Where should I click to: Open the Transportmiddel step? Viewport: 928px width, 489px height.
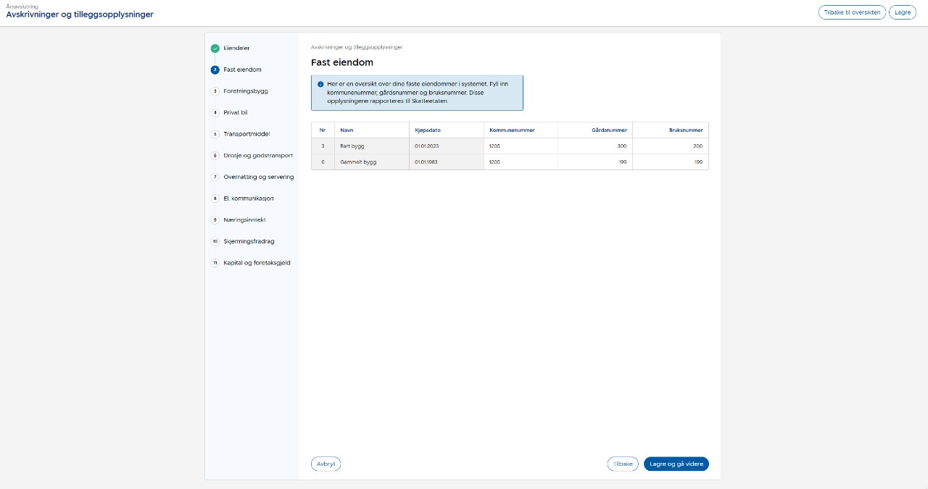pos(246,134)
